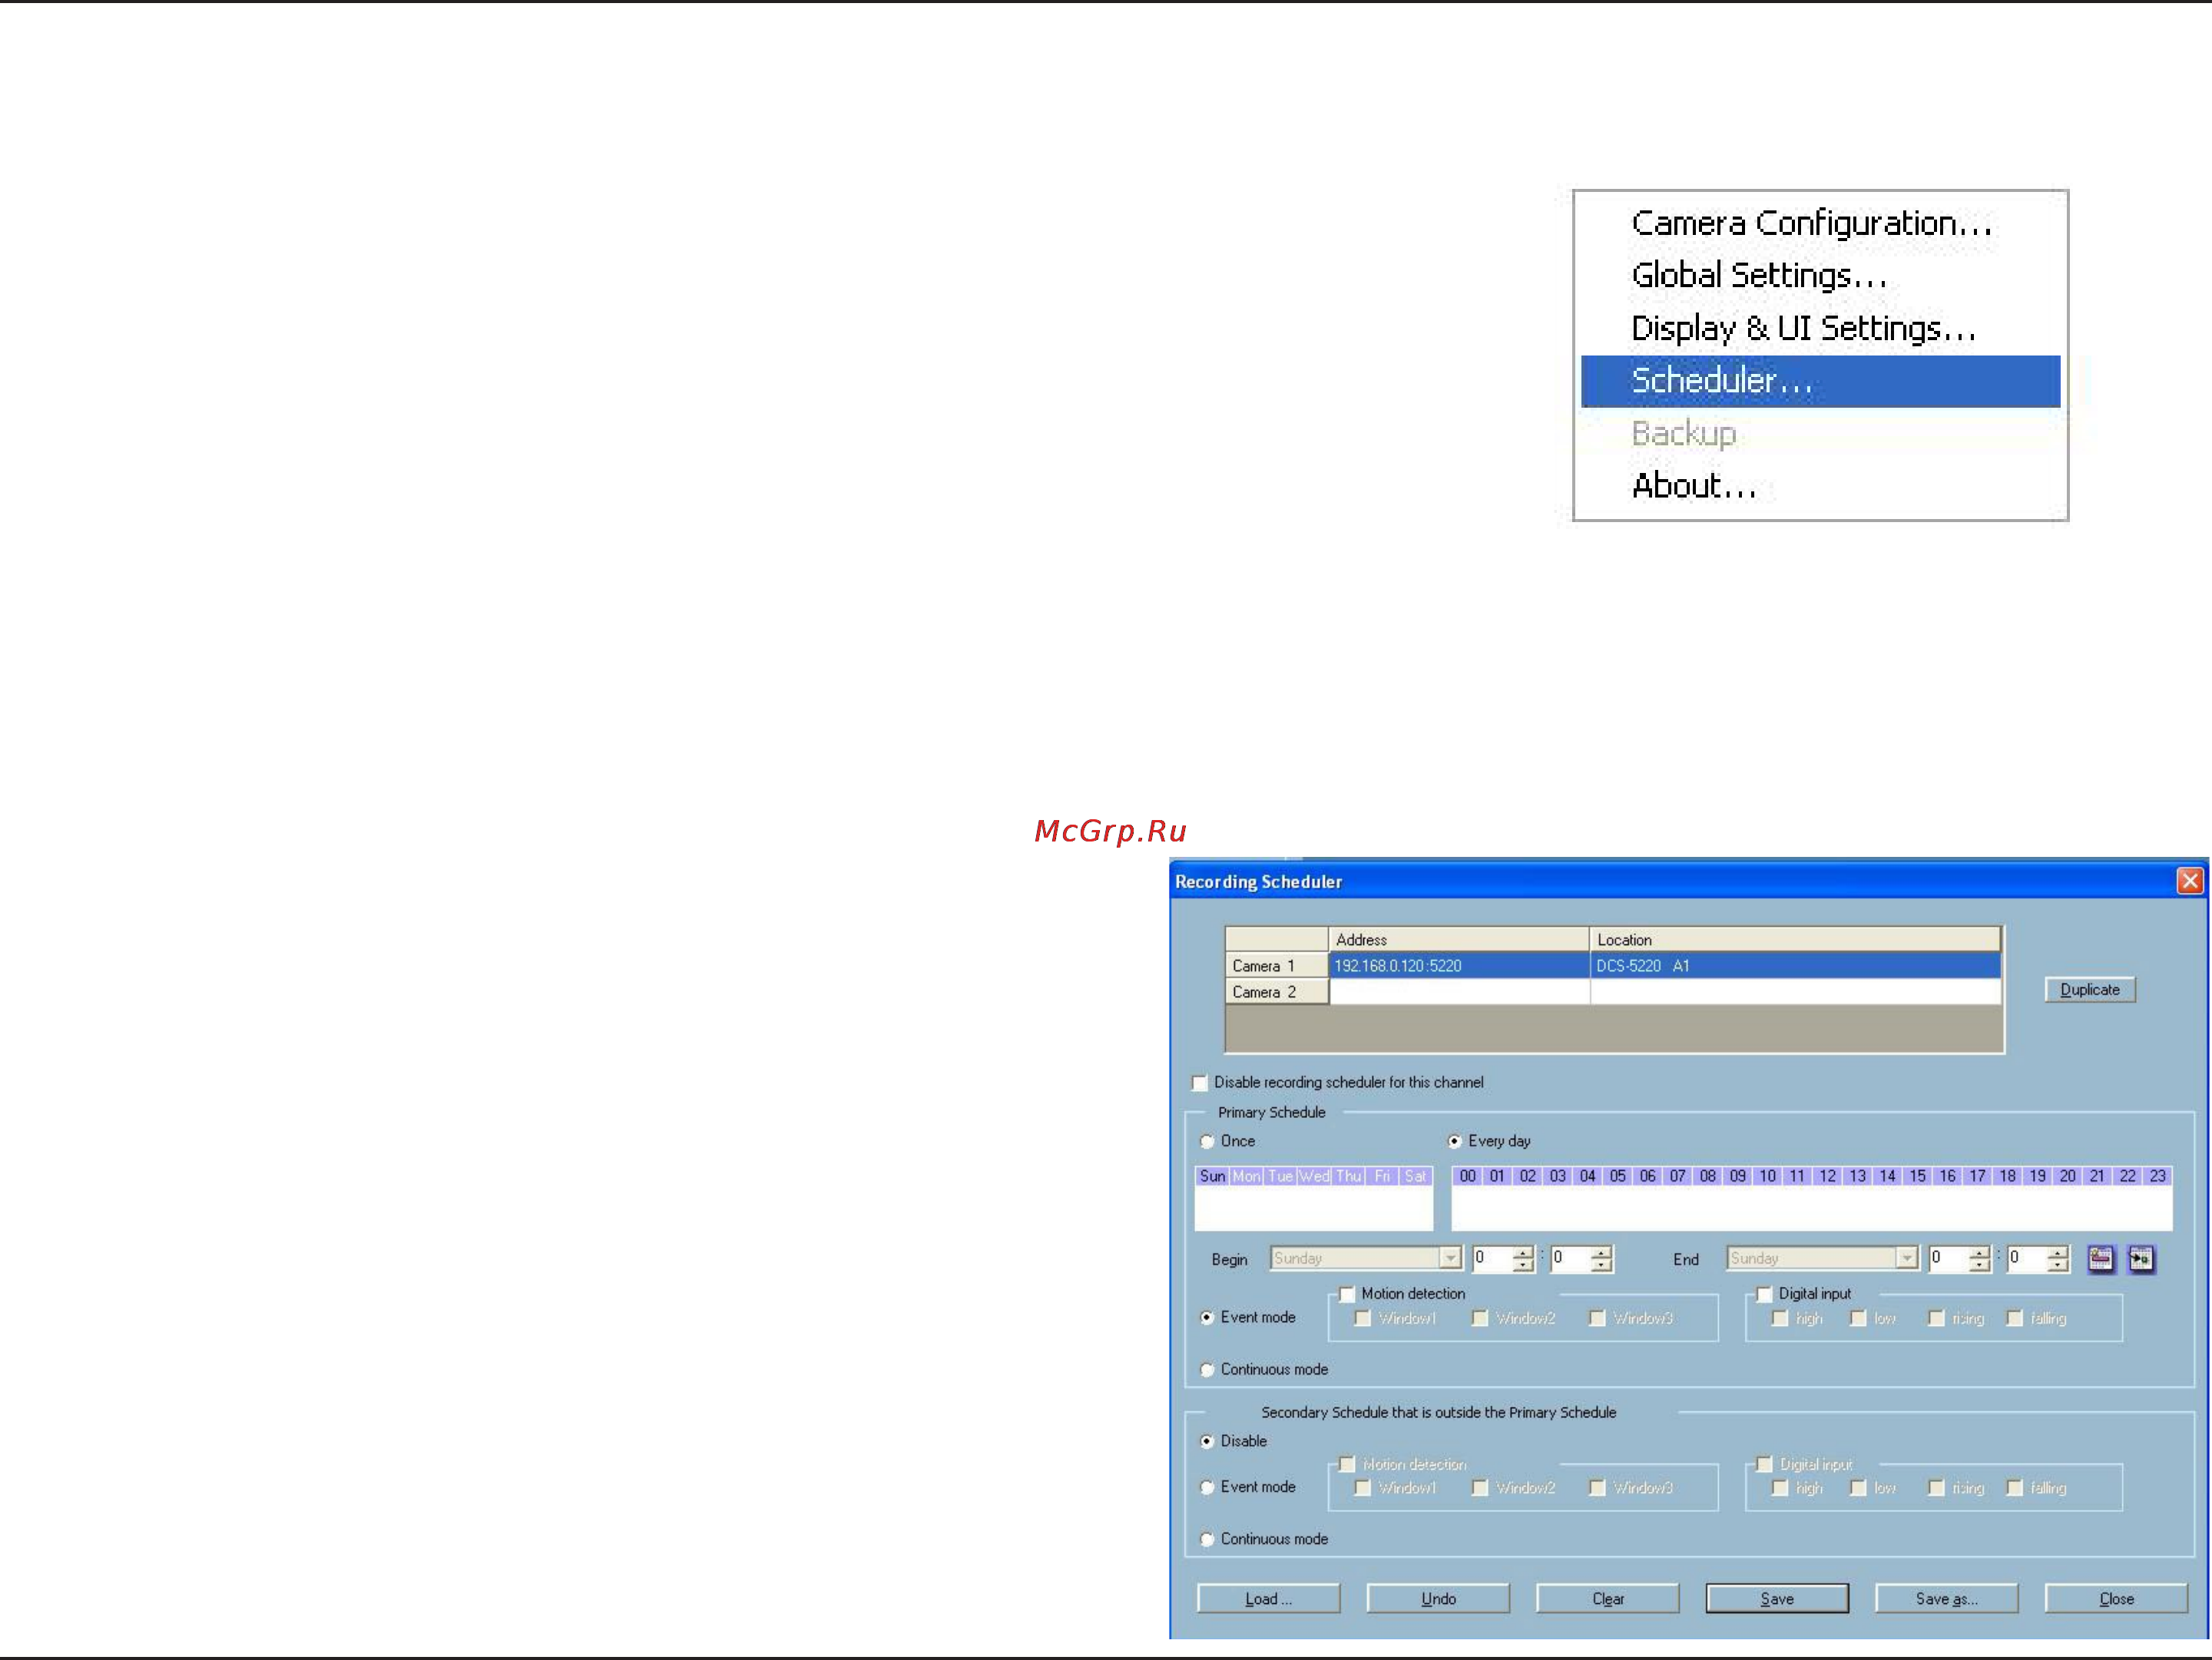Enable Primary Schedule Digital input checkbox
The width and height of the screenshot is (2212, 1660).
click(1764, 1295)
